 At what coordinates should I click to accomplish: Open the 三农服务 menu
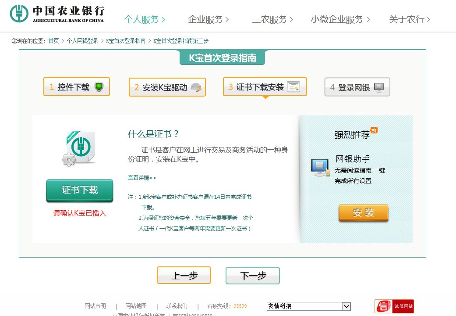click(271, 19)
